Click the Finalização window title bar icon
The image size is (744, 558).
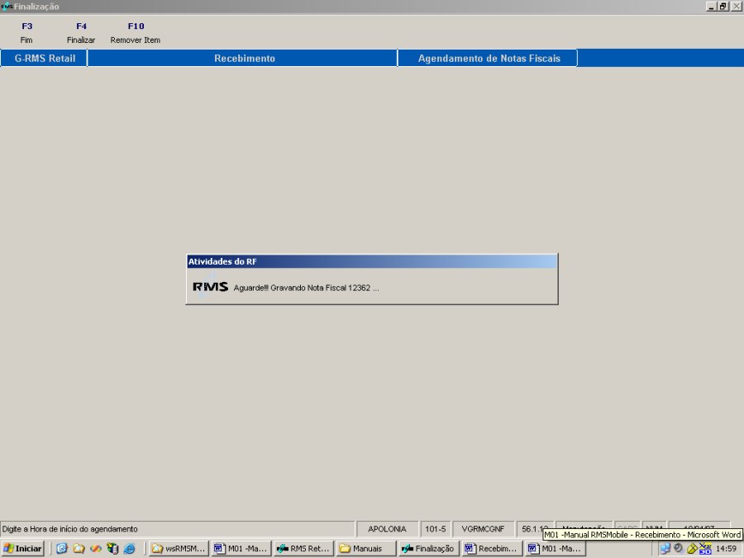(x=7, y=6)
